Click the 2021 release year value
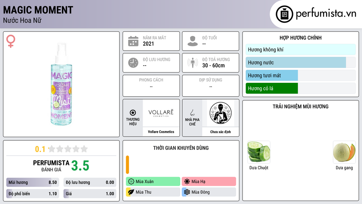The image size is (362, 204). pos(148,44)
